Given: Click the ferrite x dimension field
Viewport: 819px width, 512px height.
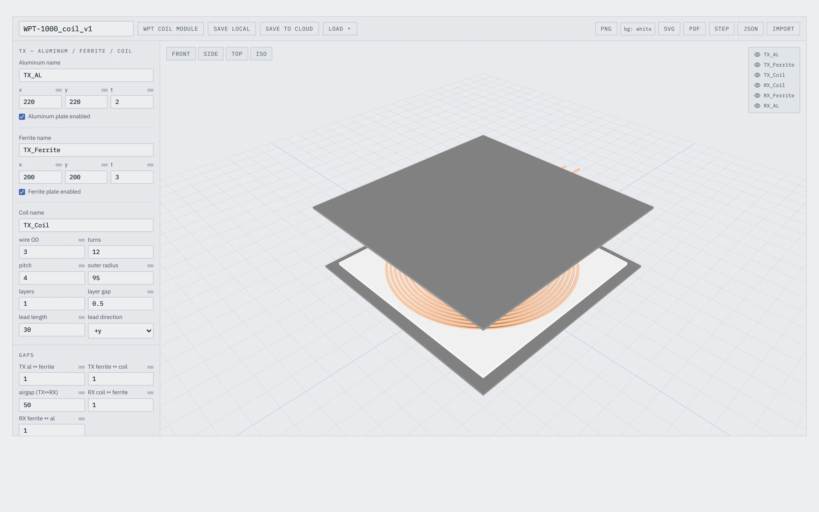Looking at the screenshot, I should 40,177.
